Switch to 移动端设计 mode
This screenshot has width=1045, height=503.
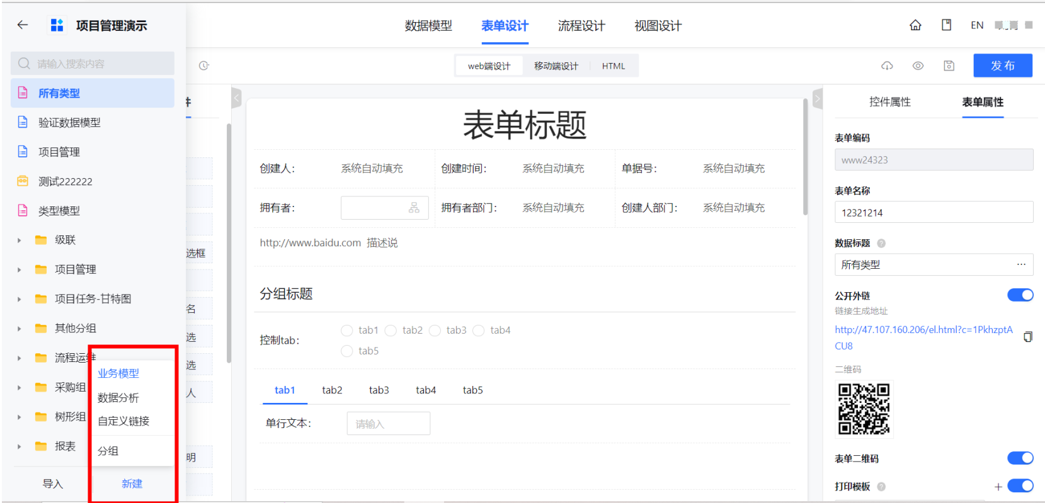556,65
